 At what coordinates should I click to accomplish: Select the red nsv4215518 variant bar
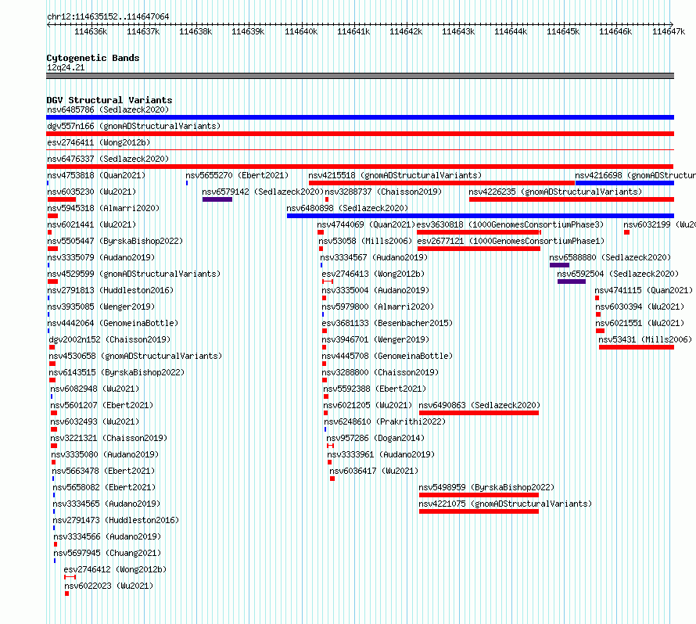point(442,183)
